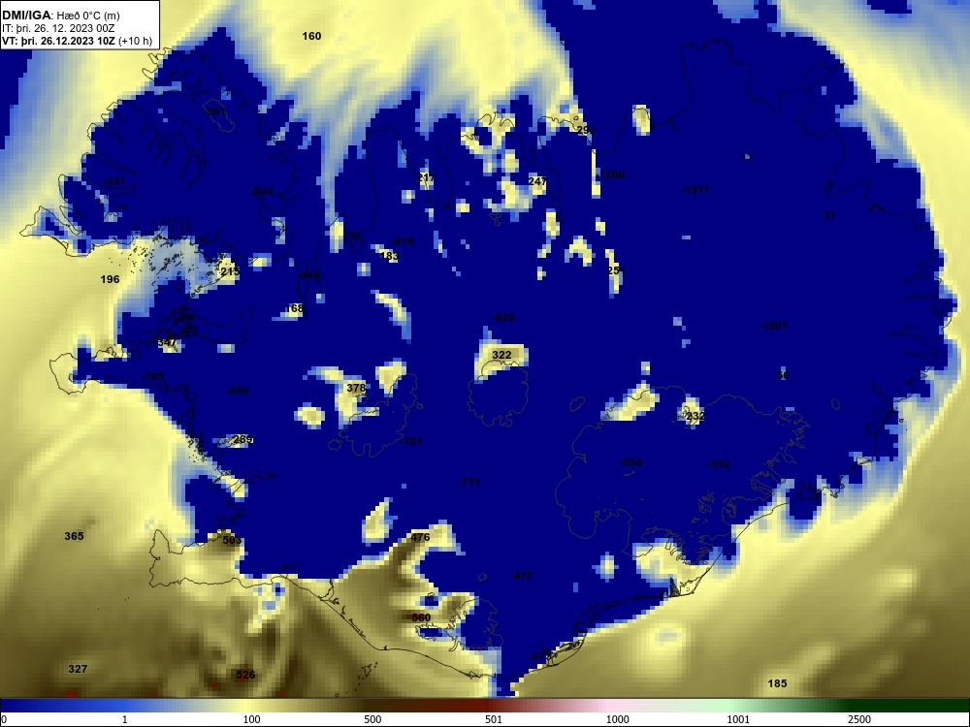
Task: Click the map value '56'
Action: click(783, 375)
